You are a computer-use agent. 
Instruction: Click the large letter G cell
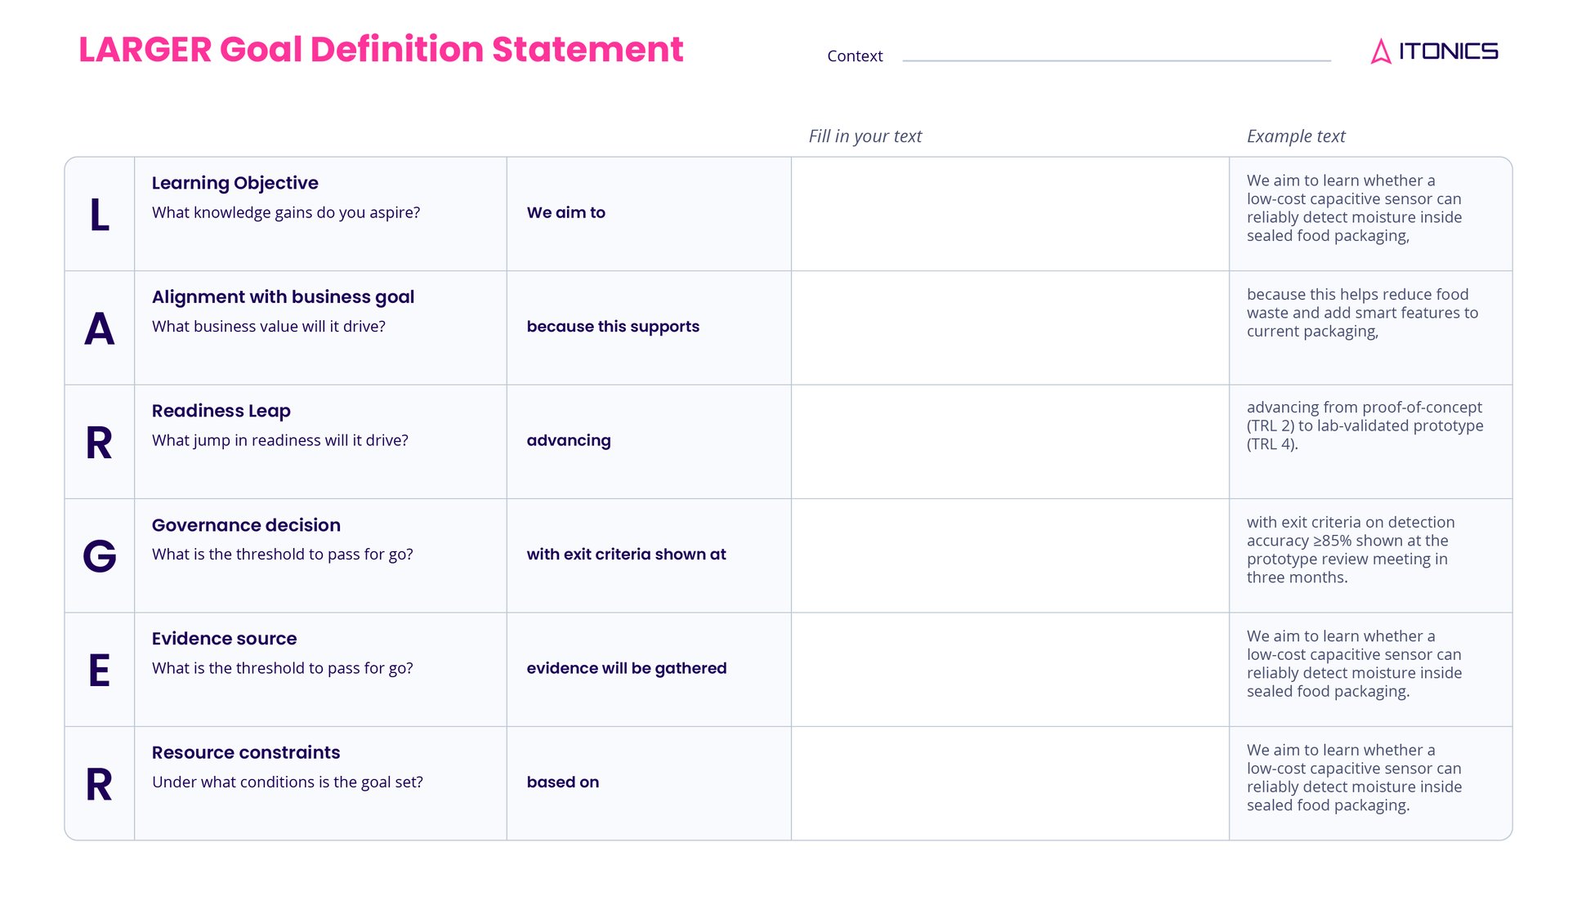click(100, 556)
